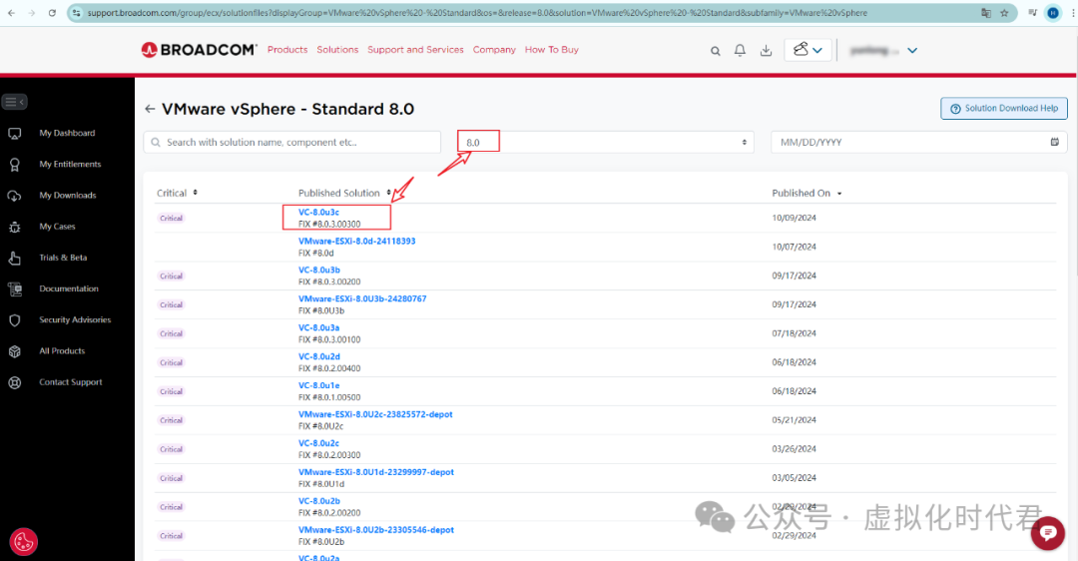Open calendar icon in date field
The width and height of the screenshot is (1078, 561).
pyautogui.click(x=1055, y=142)
